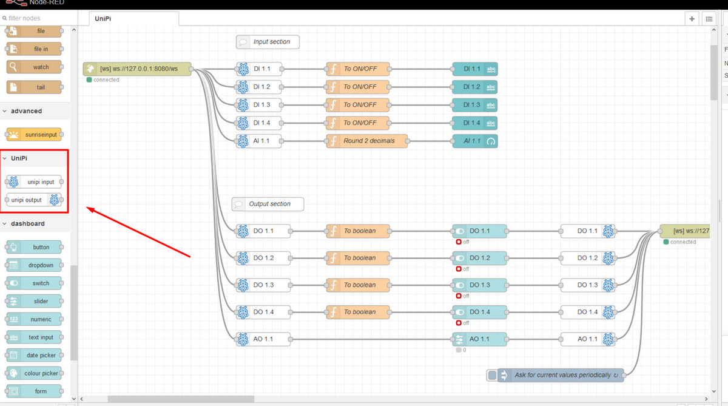Click the canvas horizontal scrollbar thumb
This screenshot has height=406, width=728.
(181, 399)
